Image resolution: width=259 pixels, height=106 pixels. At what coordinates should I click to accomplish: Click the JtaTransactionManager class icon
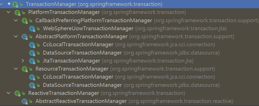32,61
